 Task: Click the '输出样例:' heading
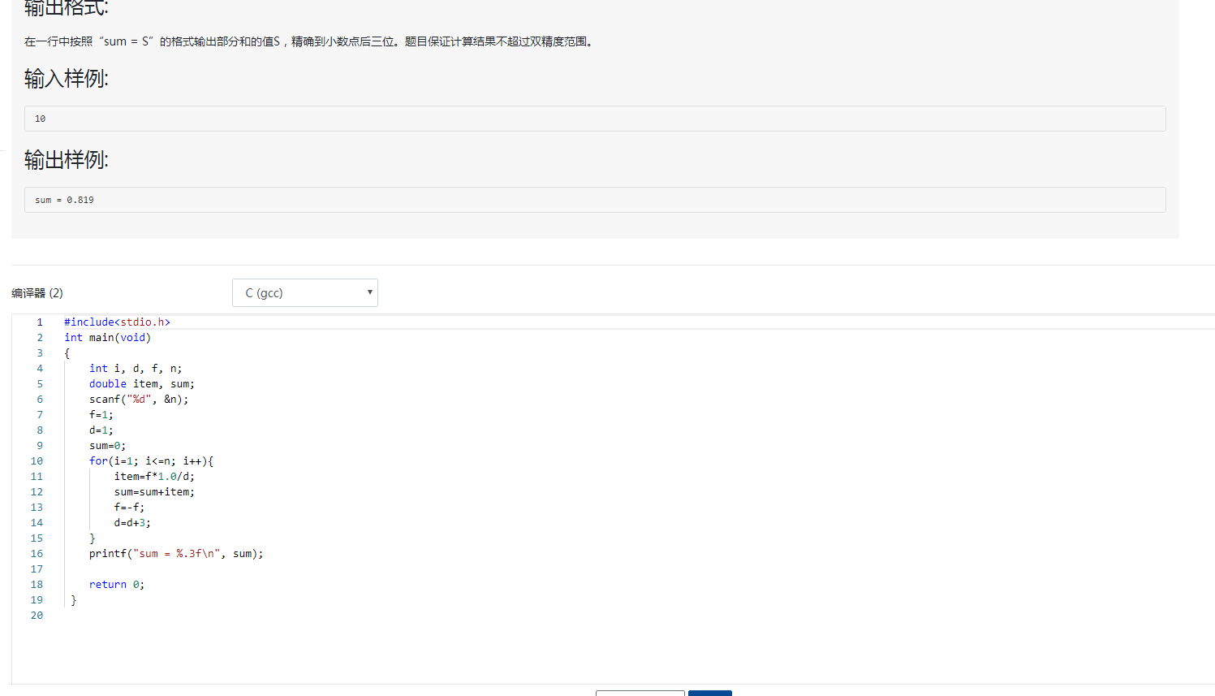pyautogui.click(x=67, y=160)
